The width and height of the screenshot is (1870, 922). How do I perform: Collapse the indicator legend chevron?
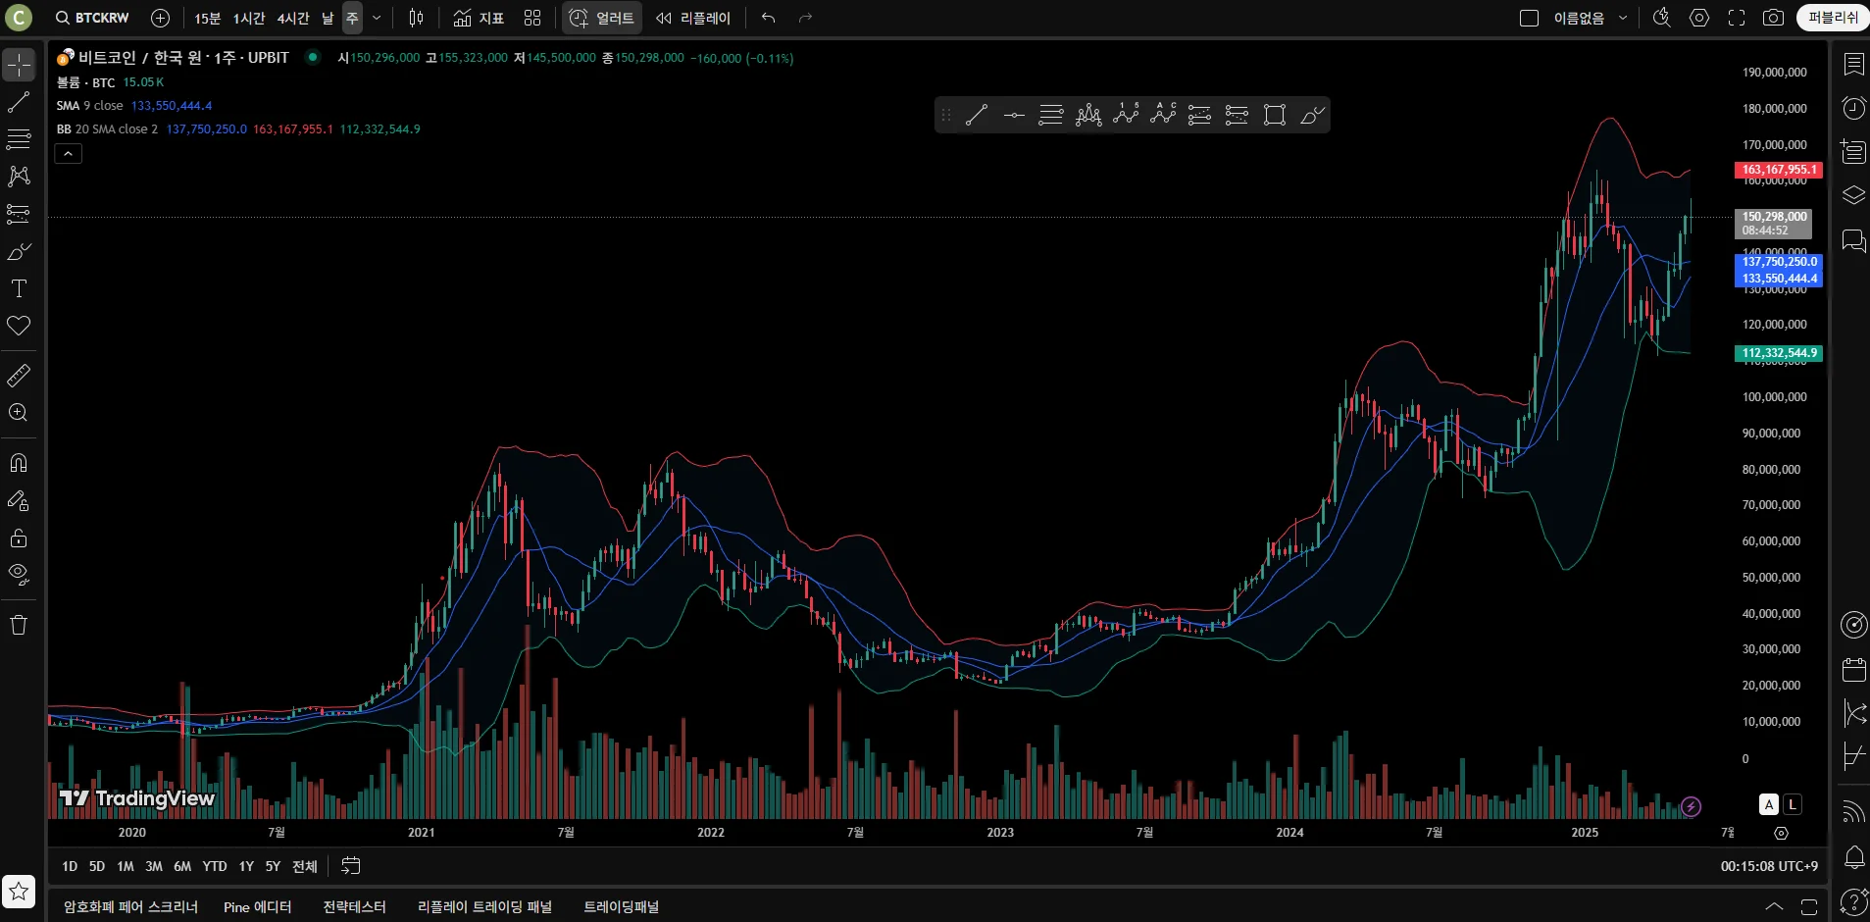(68, 153)
